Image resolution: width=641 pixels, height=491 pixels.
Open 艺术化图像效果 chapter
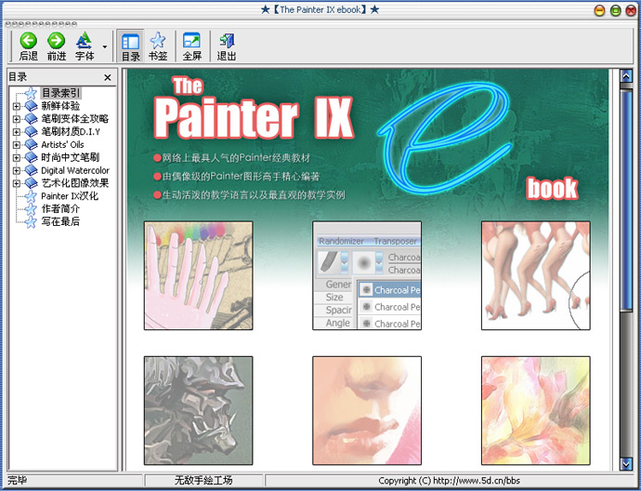coord(75,183)
